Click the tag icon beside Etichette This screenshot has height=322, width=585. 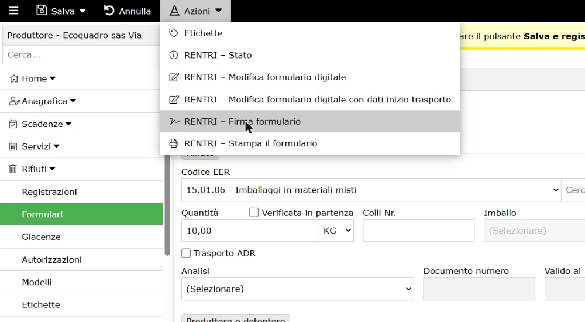click(174, 33)
